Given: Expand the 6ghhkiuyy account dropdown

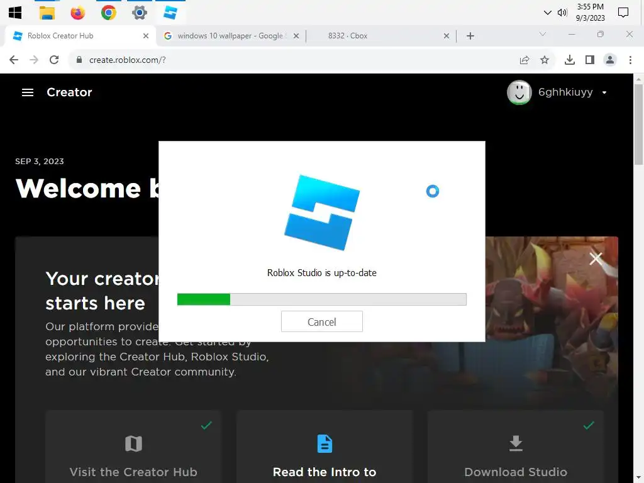Looking at the screenshot, I should (604, 92).
